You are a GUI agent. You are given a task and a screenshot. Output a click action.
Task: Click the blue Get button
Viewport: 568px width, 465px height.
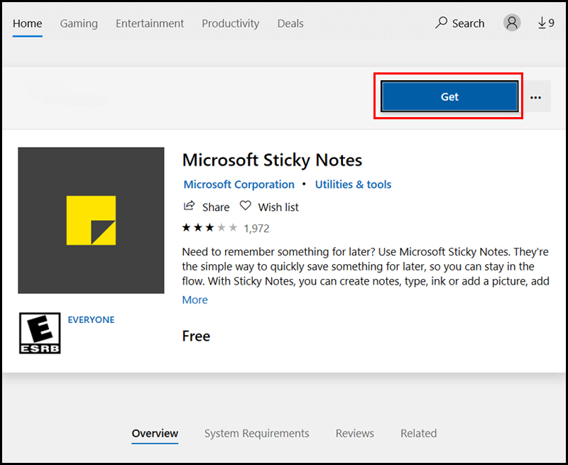point(449,97)
